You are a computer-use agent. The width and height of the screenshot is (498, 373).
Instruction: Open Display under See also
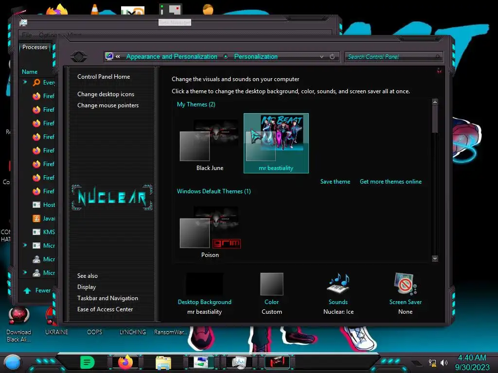click(x=87, y=287)
